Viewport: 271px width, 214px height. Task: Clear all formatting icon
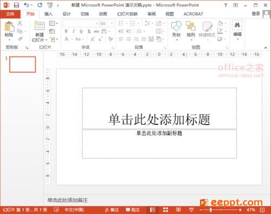pyautogui.click(x=111, y=39)
